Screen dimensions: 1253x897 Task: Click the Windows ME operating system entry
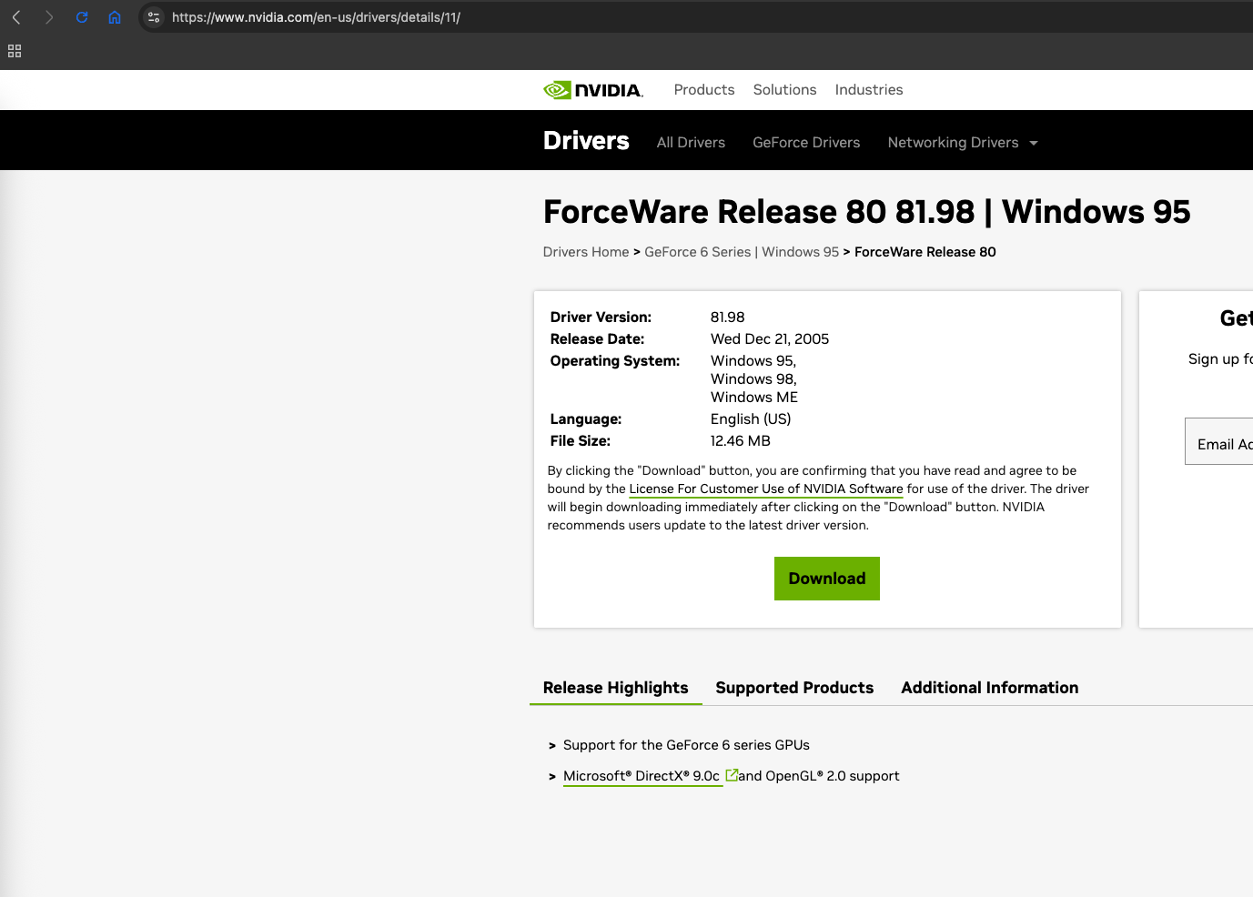754,398
